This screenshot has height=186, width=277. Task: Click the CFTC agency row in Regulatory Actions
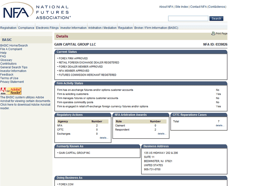pos(83,130)
